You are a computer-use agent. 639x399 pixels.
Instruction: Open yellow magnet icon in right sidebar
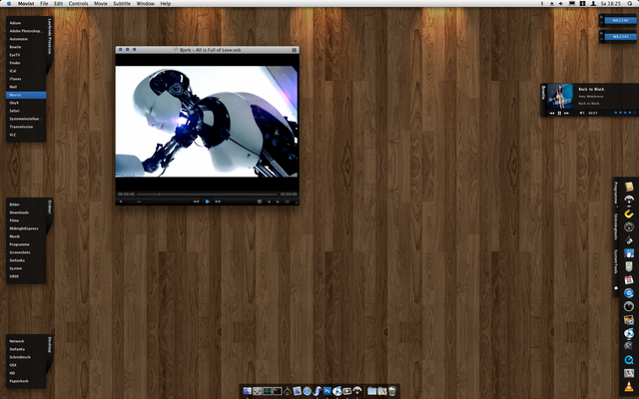[x=629, y=213]
